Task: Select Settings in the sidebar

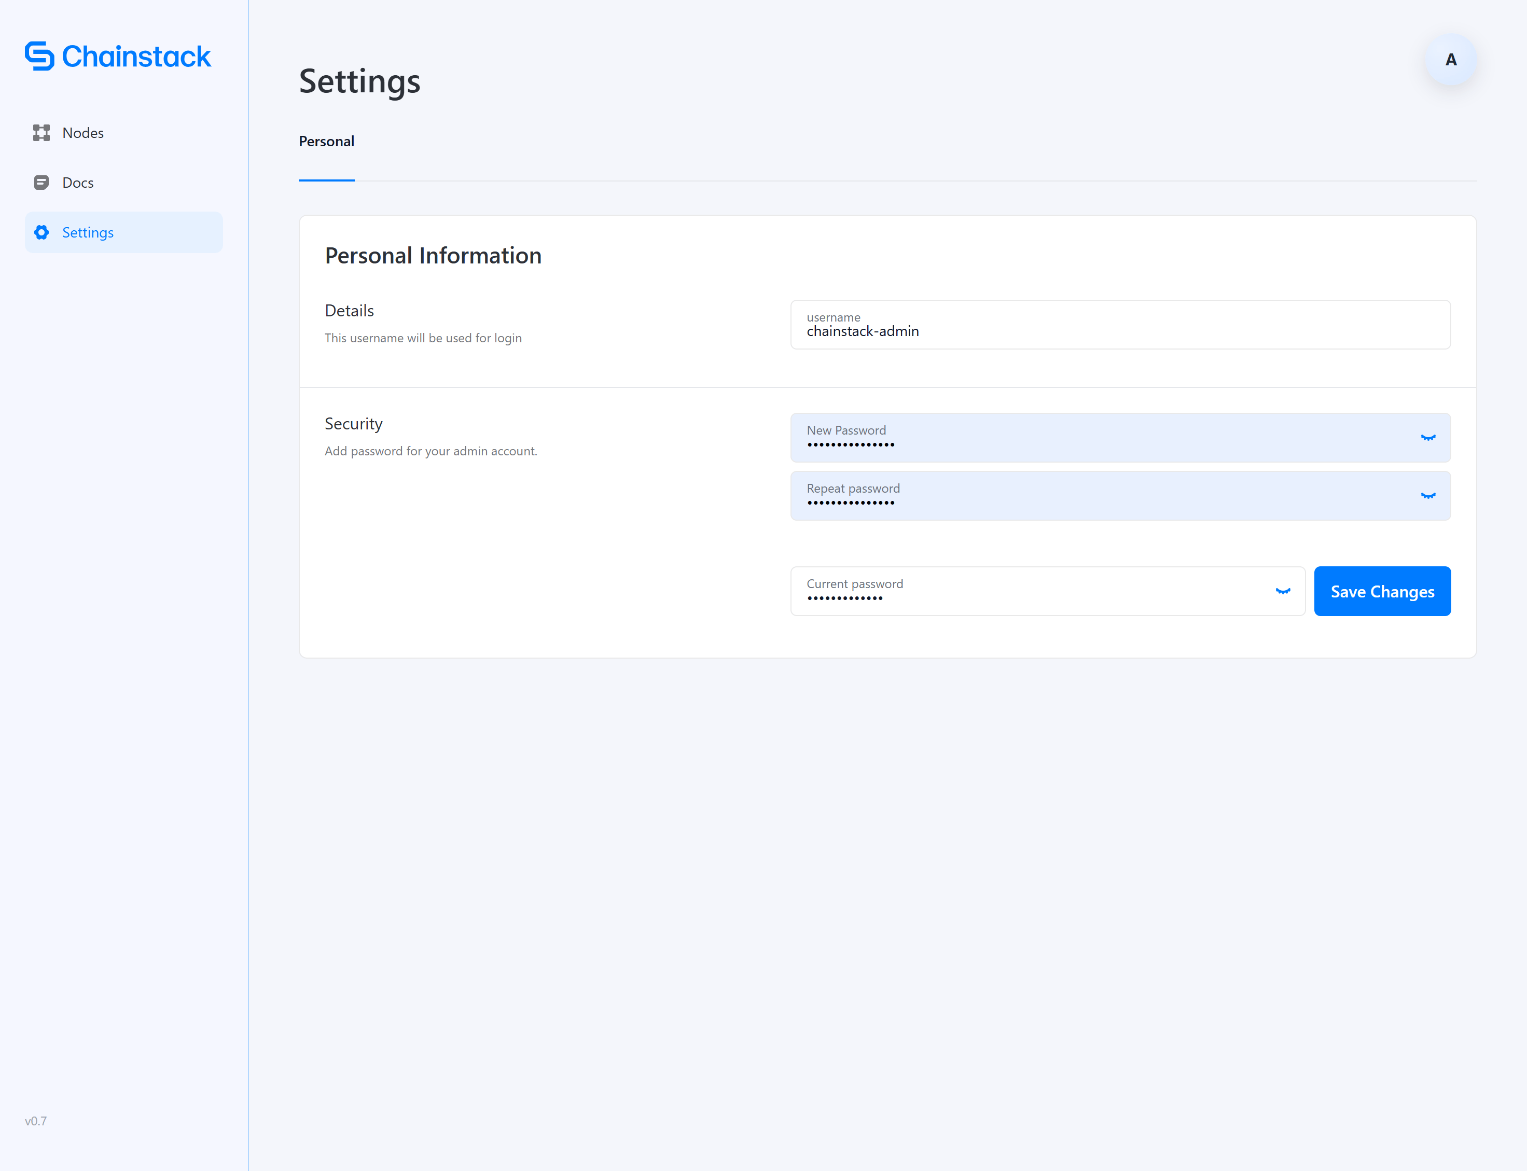Action: [124, 232]
